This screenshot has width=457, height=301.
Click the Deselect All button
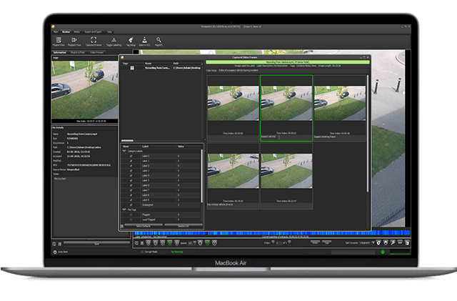[183, 226]
